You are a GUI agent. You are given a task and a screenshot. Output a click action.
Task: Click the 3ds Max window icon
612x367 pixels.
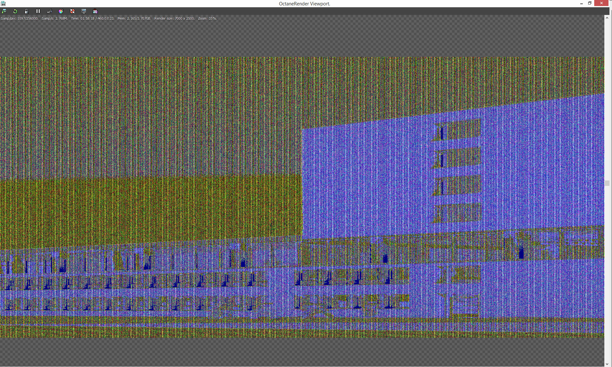click(x=3, y=3)
